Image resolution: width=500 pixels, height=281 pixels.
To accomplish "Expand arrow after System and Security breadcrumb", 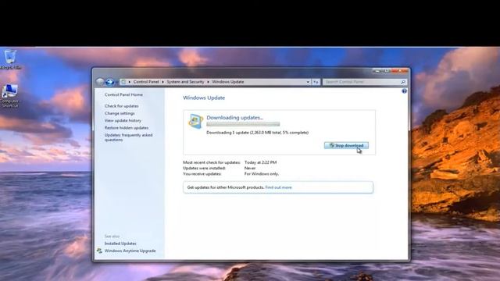I will (209, 82).
